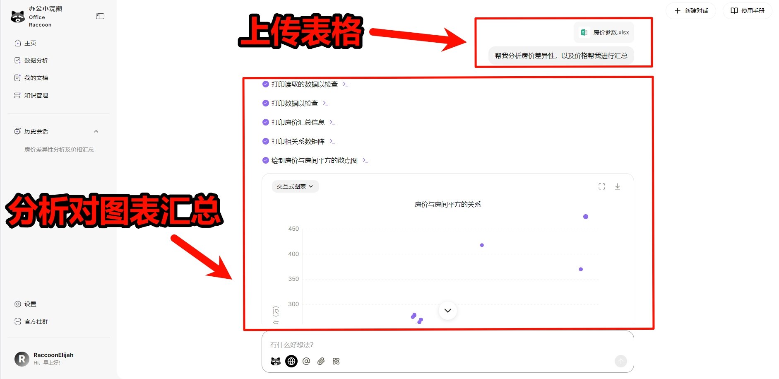Open 知识管理 in the sidebar
779x379 pixels.
coord(36,95)
